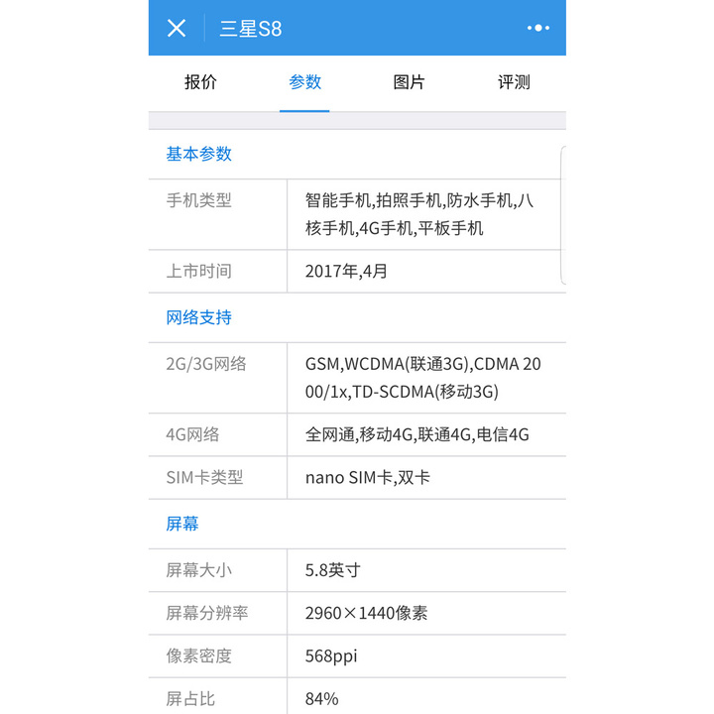Click the 屏幕分辨率 row label

click(207, 613)
